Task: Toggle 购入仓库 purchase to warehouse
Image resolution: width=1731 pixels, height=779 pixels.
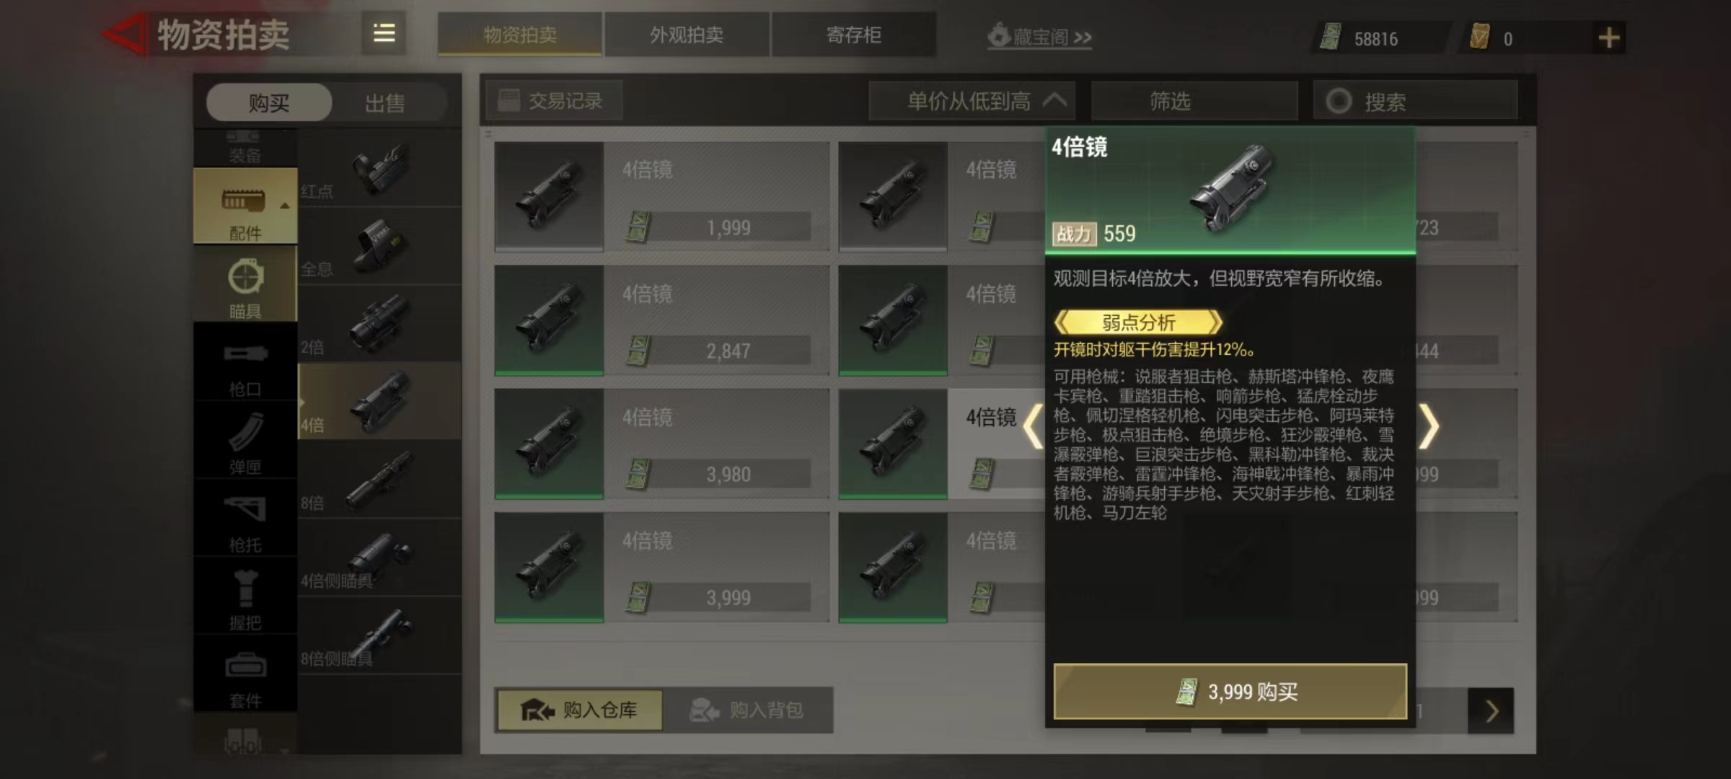Action: [x=579, y=710]
